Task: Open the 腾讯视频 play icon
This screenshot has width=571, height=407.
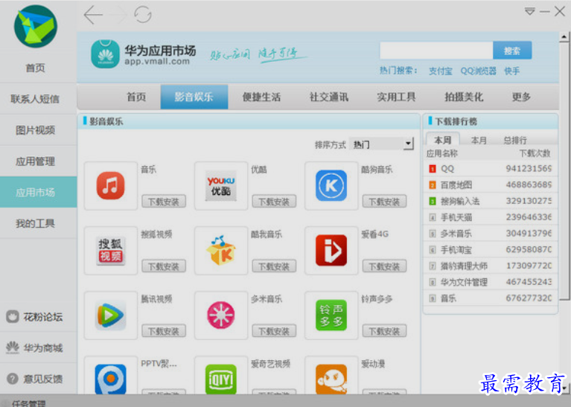Action: 110,315
